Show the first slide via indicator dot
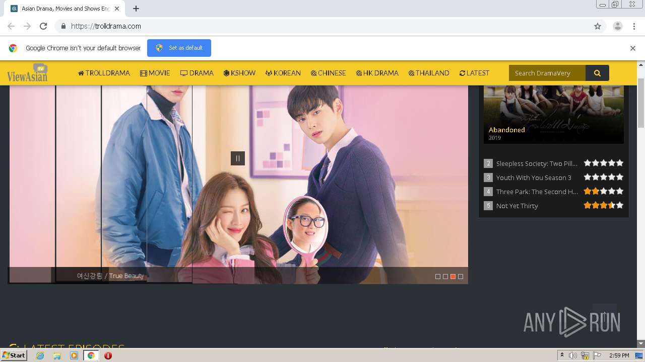645x362 pixels. point(438,277)
